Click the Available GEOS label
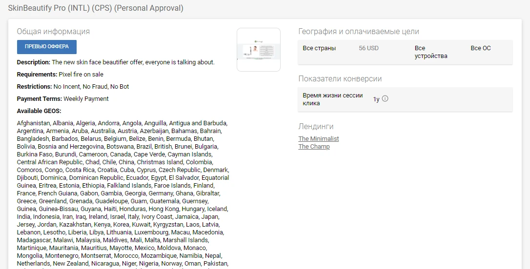 [39, 111]
